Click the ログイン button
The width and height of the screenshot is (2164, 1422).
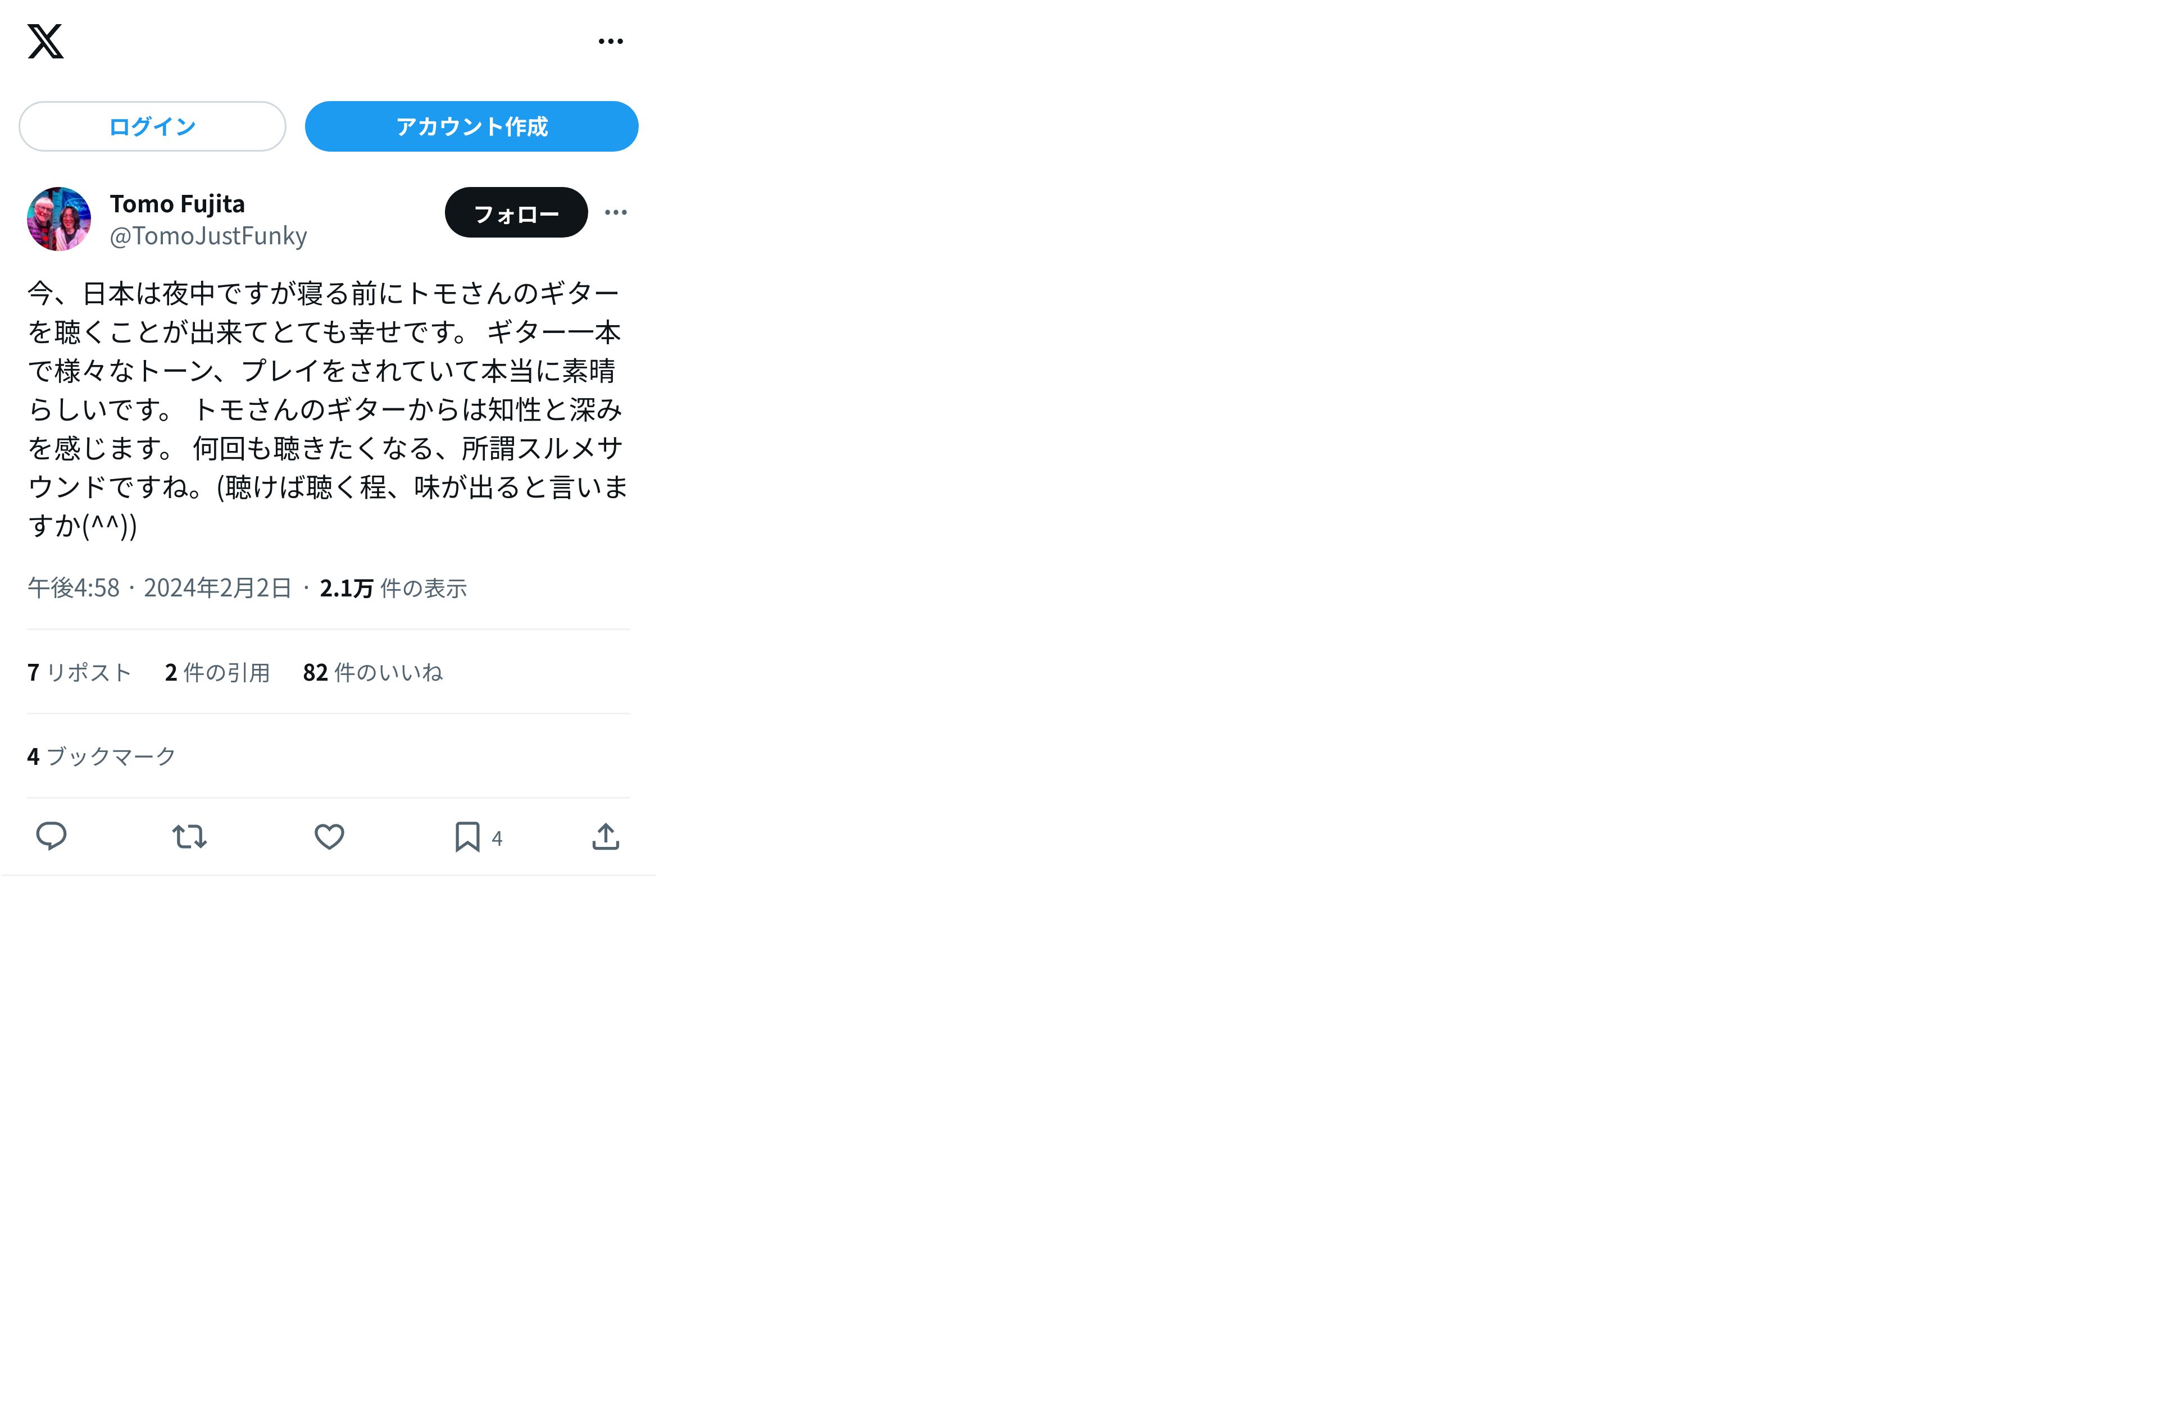tap(153, 126)
